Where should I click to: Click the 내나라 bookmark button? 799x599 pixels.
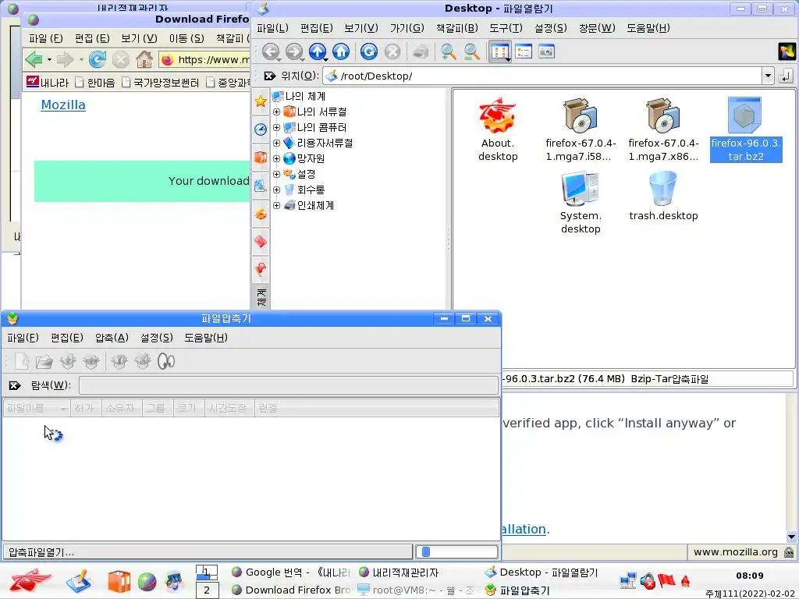tap(48, 82)
